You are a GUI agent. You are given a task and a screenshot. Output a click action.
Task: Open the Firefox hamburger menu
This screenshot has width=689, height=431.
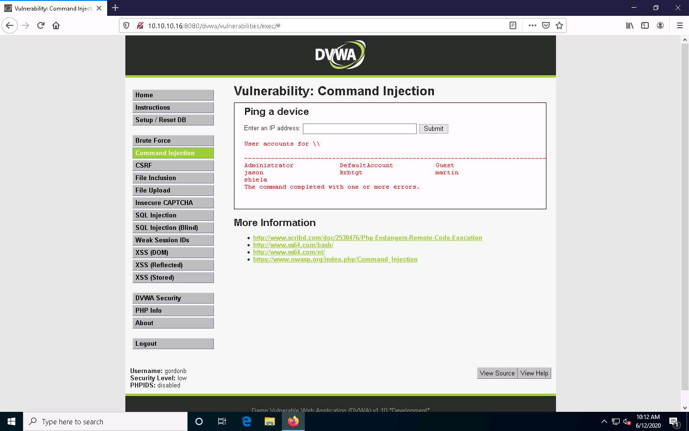click(680, 25)
